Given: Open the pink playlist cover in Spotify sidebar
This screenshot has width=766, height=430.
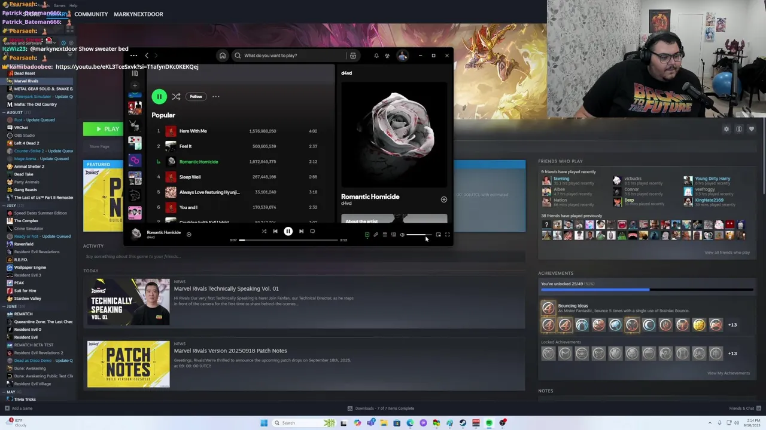Looking at the screenshot, I should click(x=135, y=213).
